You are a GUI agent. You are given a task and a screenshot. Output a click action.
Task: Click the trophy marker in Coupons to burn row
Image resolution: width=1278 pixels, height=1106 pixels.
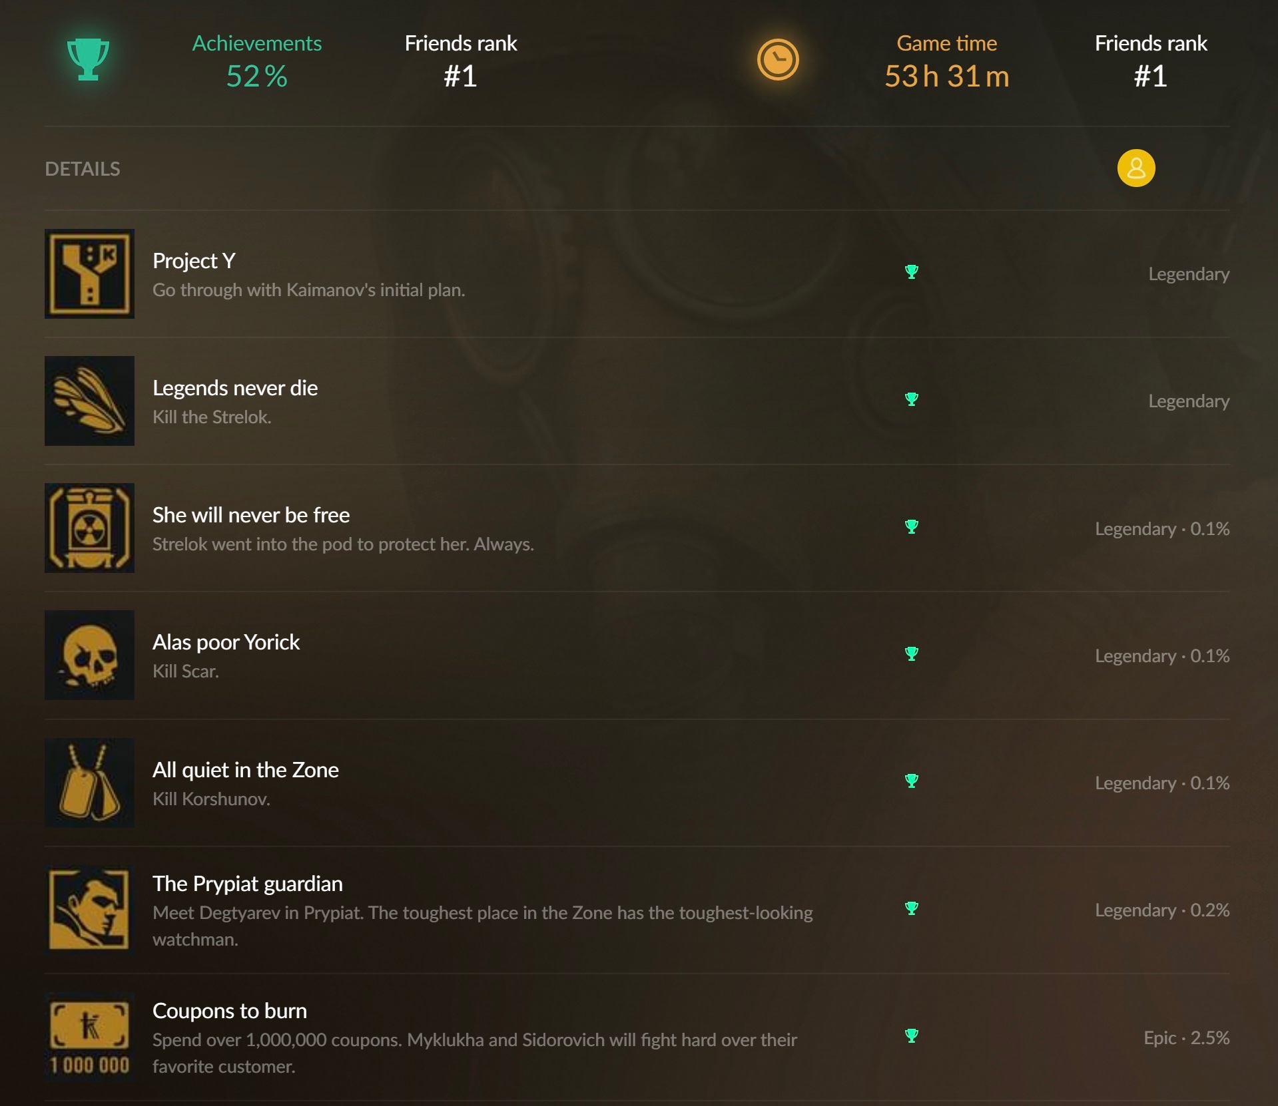pyautogui.click(x=912, y=1035)
